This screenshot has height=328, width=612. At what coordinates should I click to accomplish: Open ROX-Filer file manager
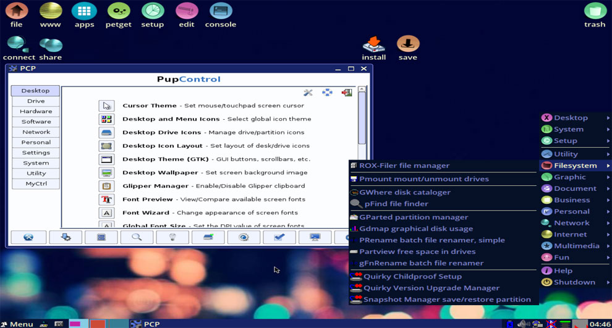(443, 166)
